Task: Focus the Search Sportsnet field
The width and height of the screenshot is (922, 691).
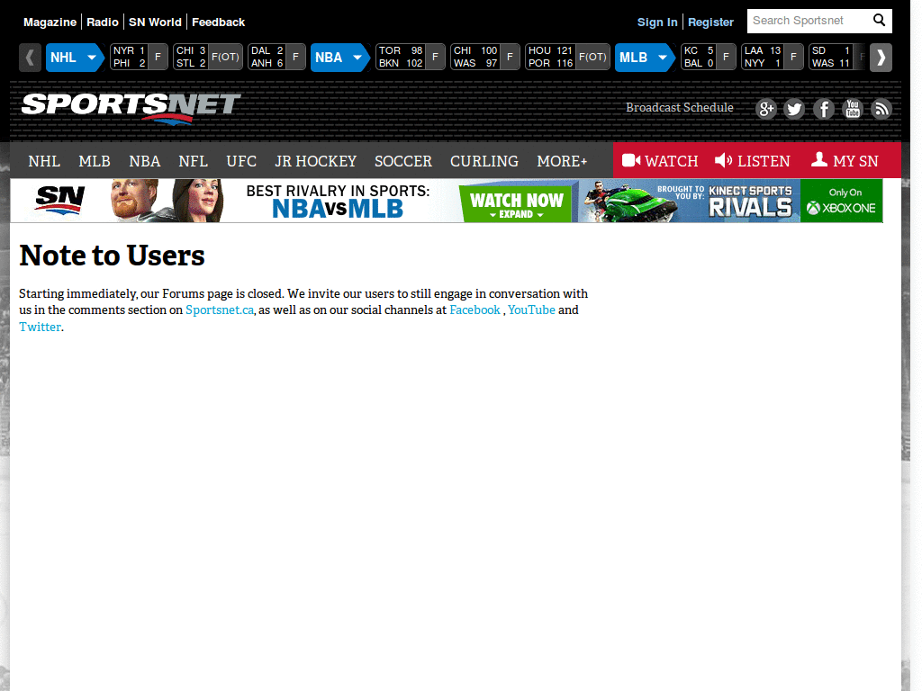Action: click(809, 21)
